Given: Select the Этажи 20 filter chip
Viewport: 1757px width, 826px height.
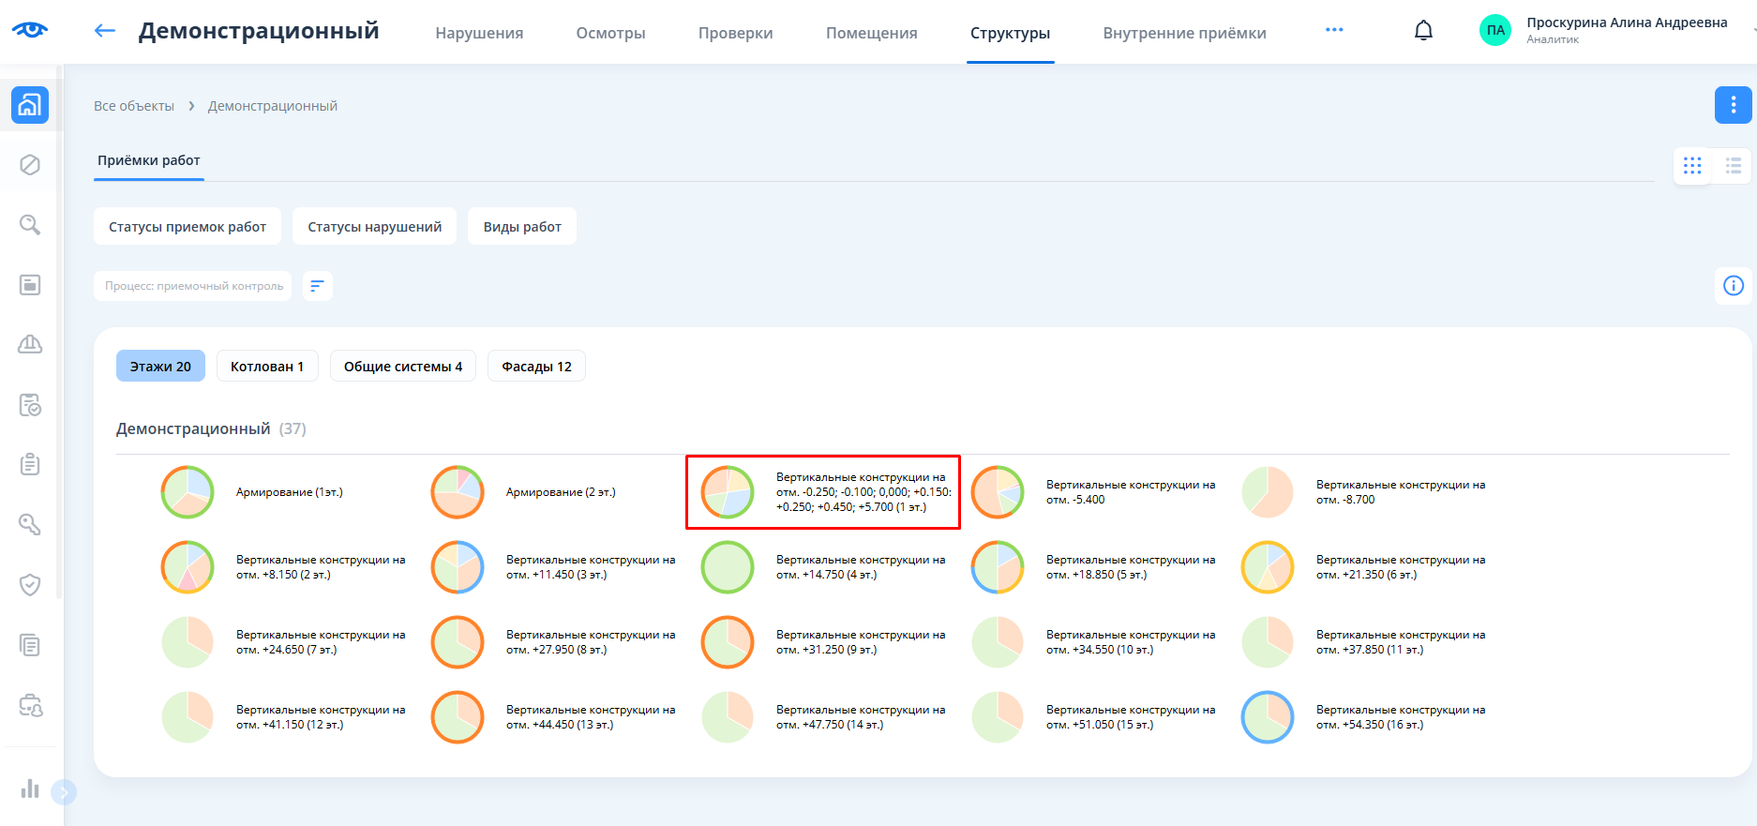Looking at the screenshot, I should click(x=160, y=367).
